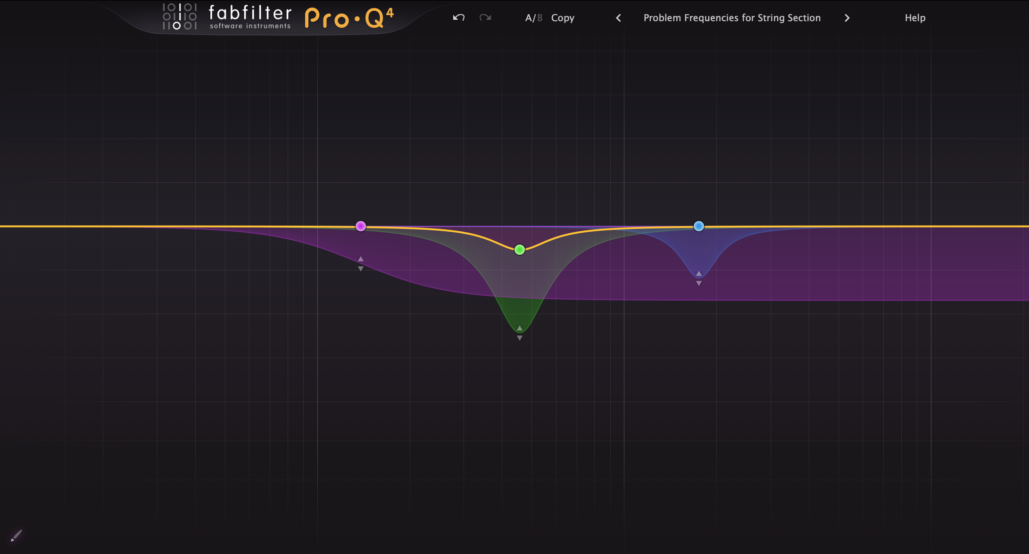Redo the undone change
This screenshot has width=1029, height=554.
(x=485, y=17)
